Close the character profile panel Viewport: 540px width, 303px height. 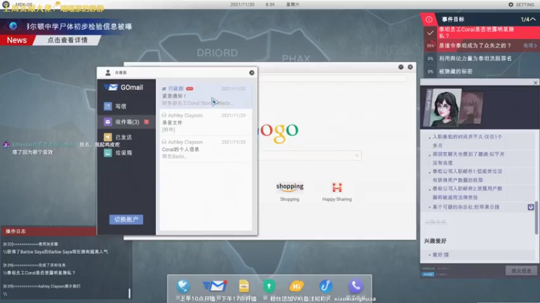pyautogui.click(x=535, y=82)
